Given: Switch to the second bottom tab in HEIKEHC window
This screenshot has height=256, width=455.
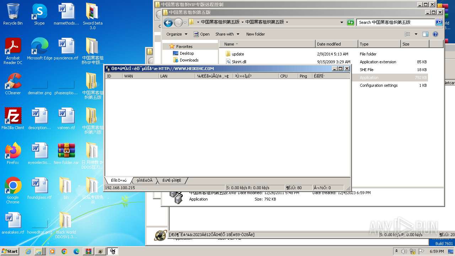Looking at the screenshot, I should click(145, 181).
